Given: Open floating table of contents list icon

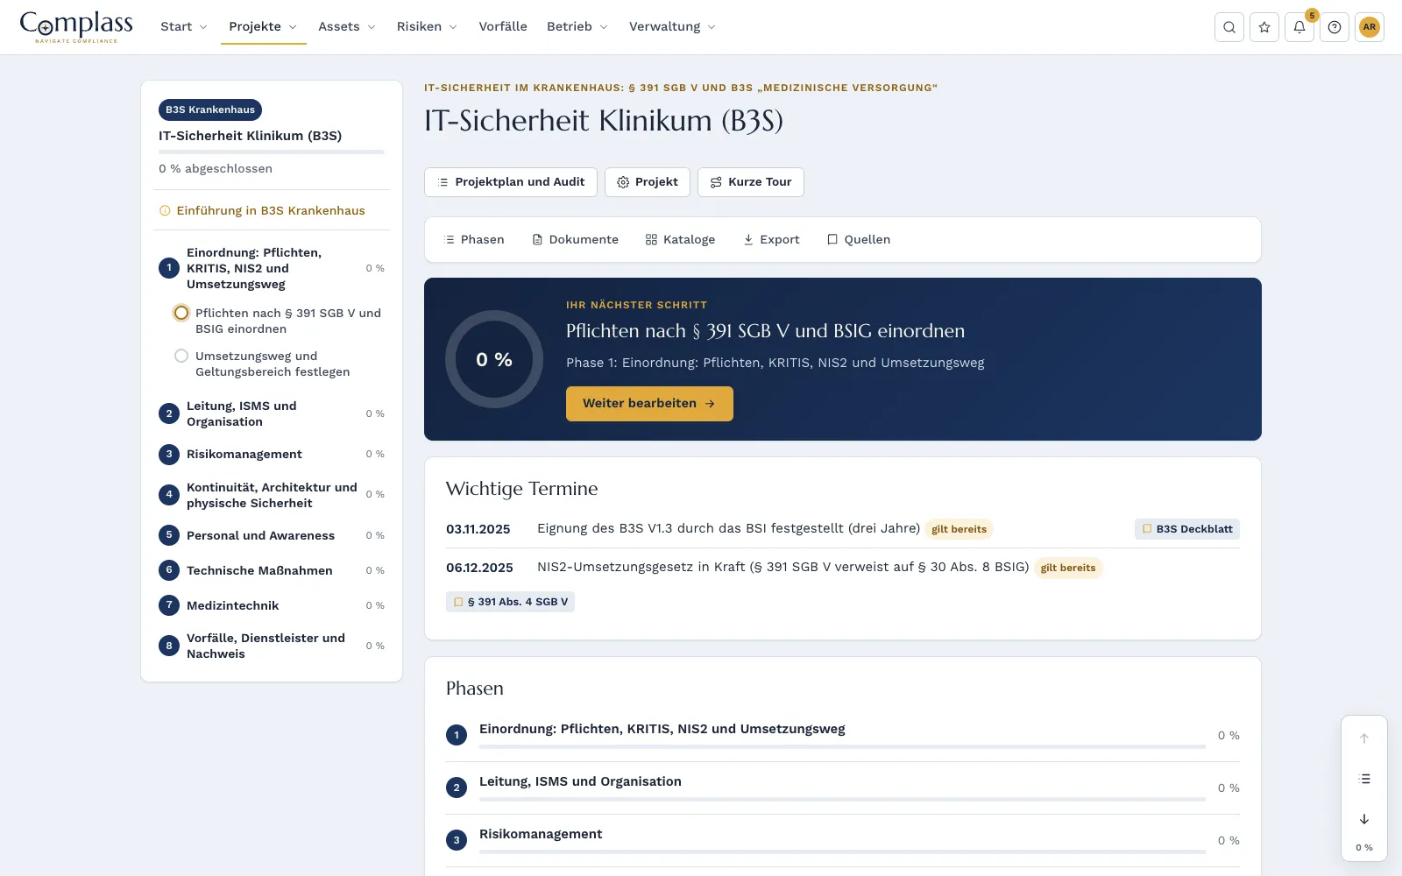Looking at the screenshot, I should 1364,779.
